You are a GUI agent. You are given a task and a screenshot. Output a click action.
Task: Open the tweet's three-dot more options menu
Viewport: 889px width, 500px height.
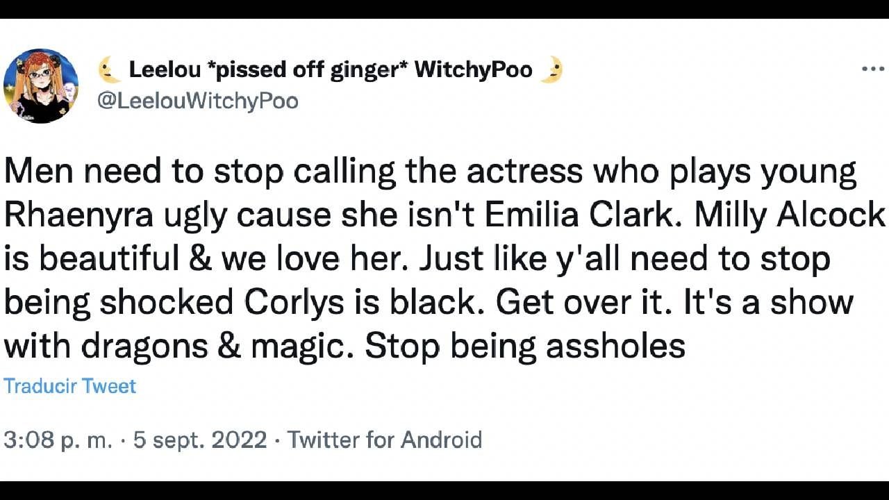(x=872, y=69)
